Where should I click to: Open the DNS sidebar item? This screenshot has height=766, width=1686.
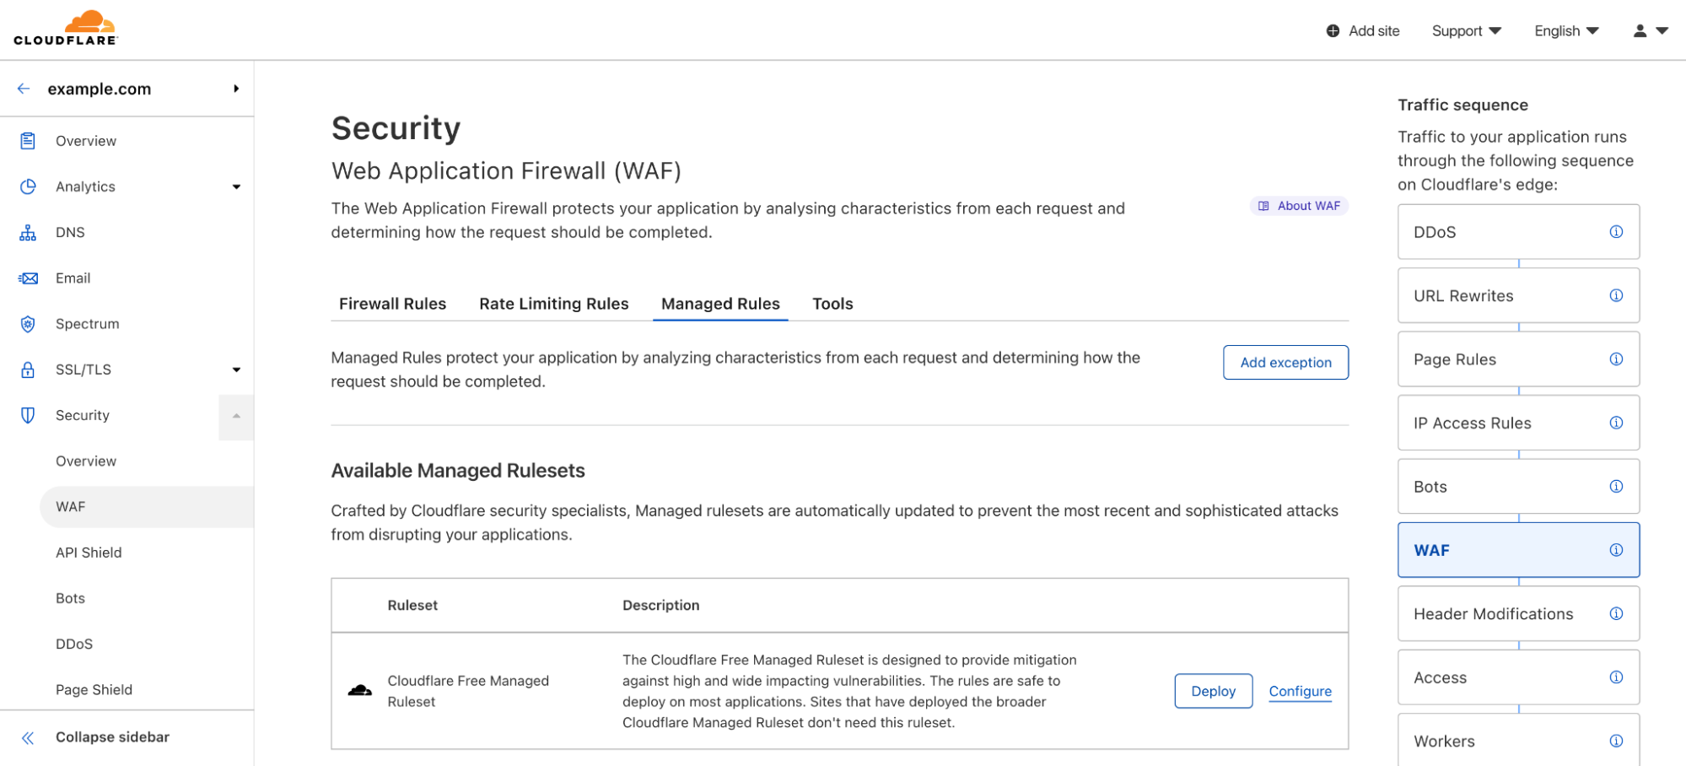70,233
